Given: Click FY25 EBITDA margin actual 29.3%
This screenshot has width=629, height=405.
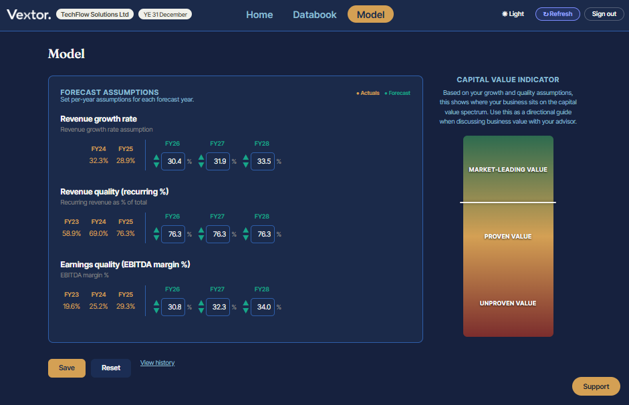Looking at the screenshot, I should click(126, 307).
